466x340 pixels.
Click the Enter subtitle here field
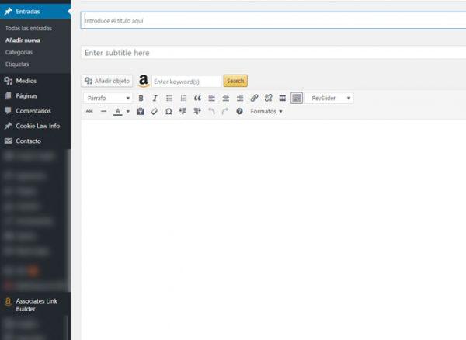[x=273, y=53]
